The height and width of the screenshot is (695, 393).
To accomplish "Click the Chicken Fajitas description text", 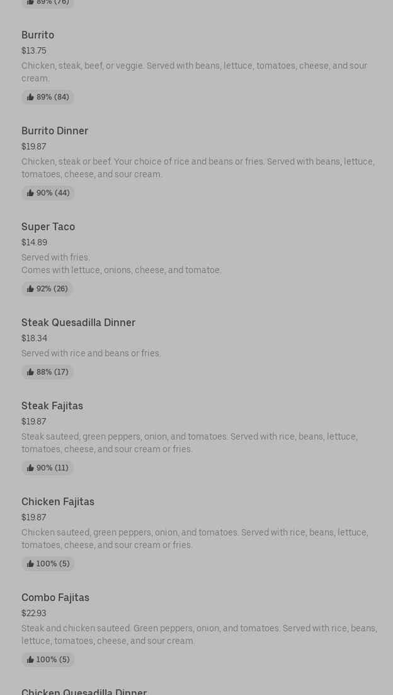I will click(x=194, y=539).
